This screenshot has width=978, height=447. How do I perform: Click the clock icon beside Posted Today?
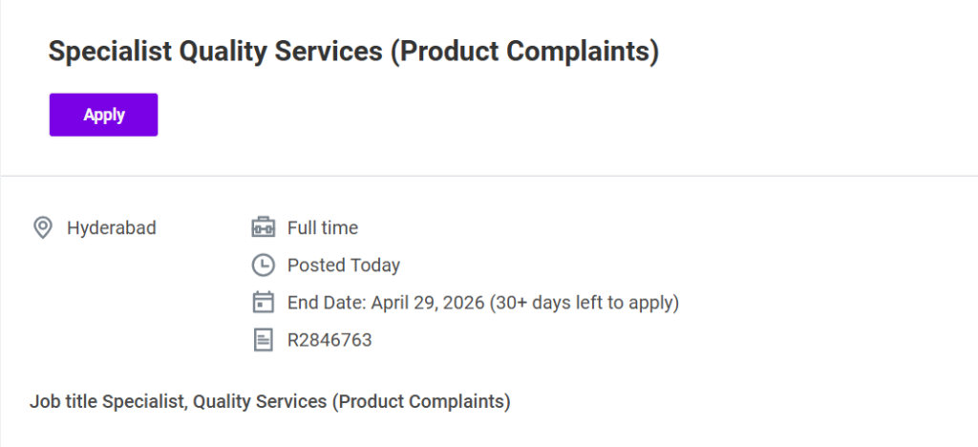tap(263, 265)
